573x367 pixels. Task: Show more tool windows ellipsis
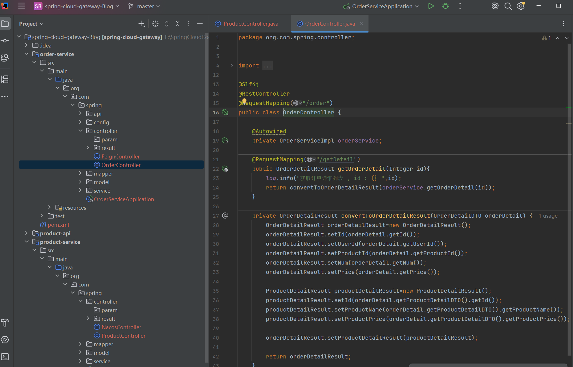(x=5, y=96)
